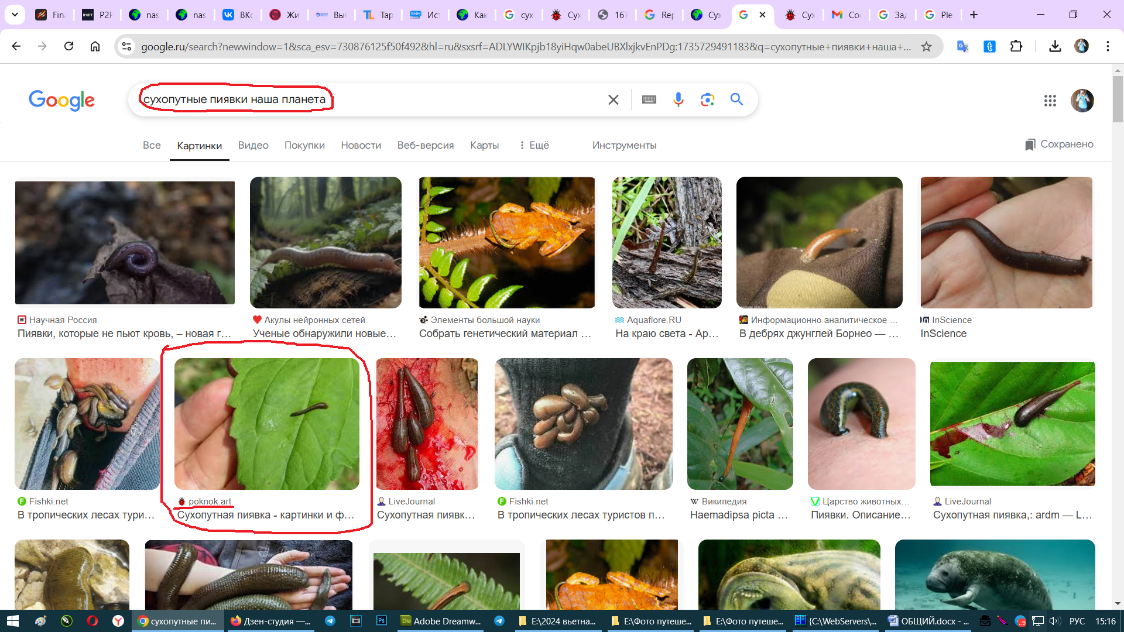Open Chrome downloads icon

(1055, 46)
